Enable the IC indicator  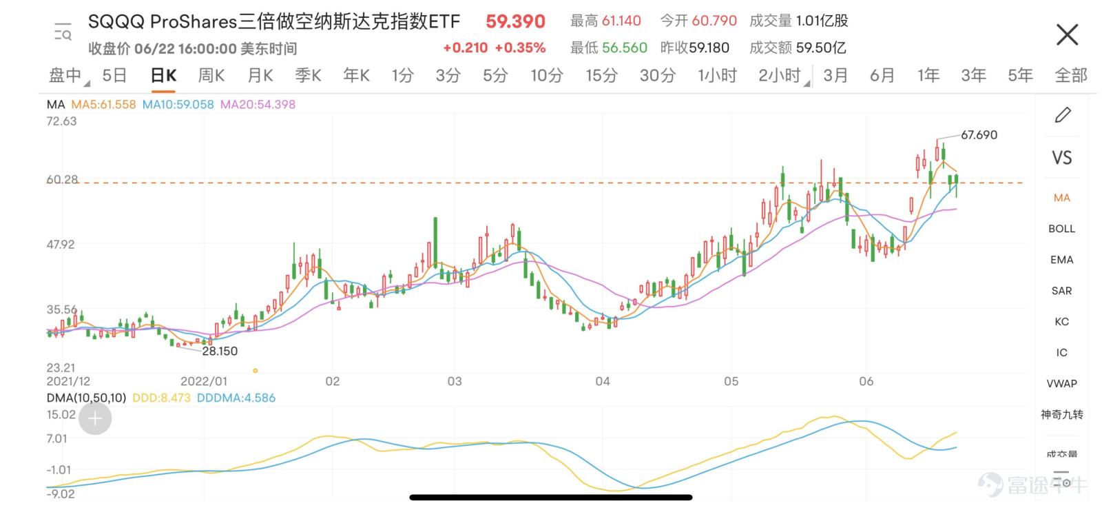click(x=1062, y=353)
